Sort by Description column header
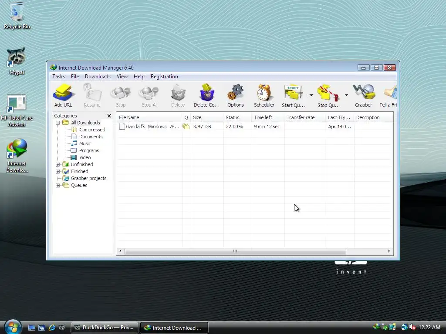The width and height of the screenshot is (446, 334). click(374, 117)
